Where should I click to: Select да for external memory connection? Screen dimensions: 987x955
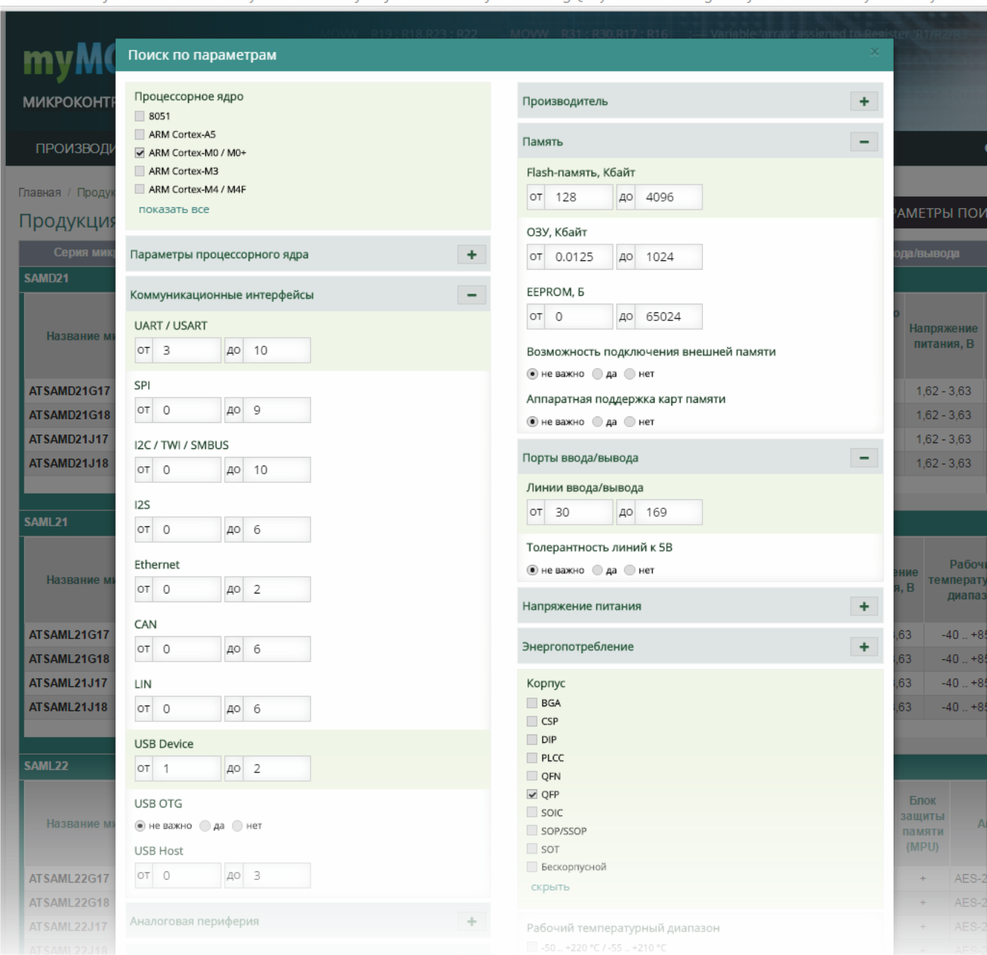(598, 374)
